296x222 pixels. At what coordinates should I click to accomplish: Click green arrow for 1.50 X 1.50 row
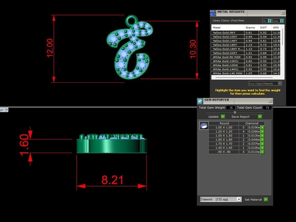coord(262,136)
